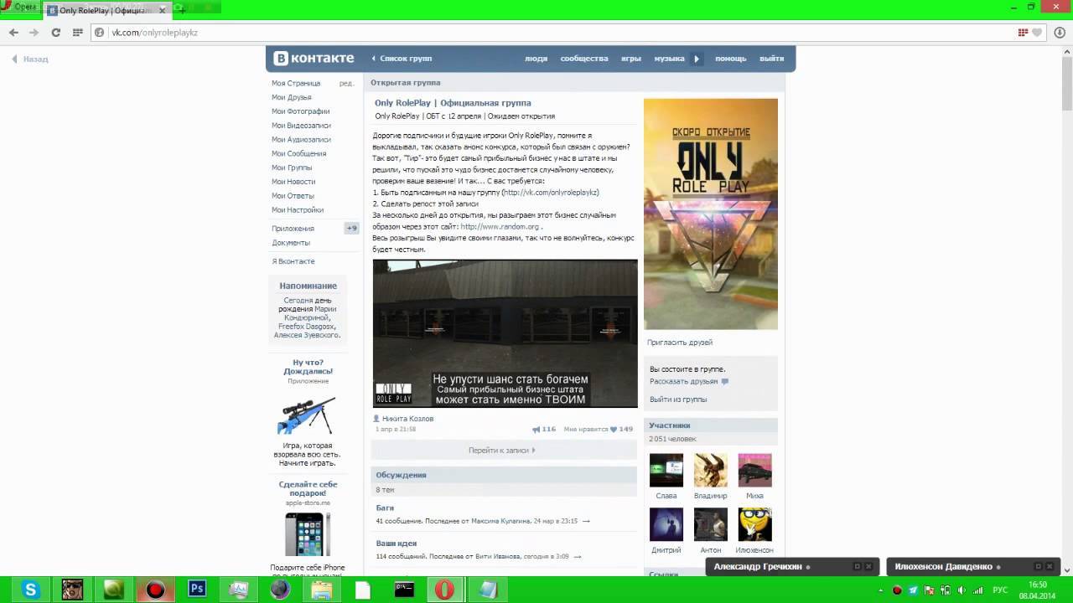Open the Баги discussion topic

click(x=385, y=508)
